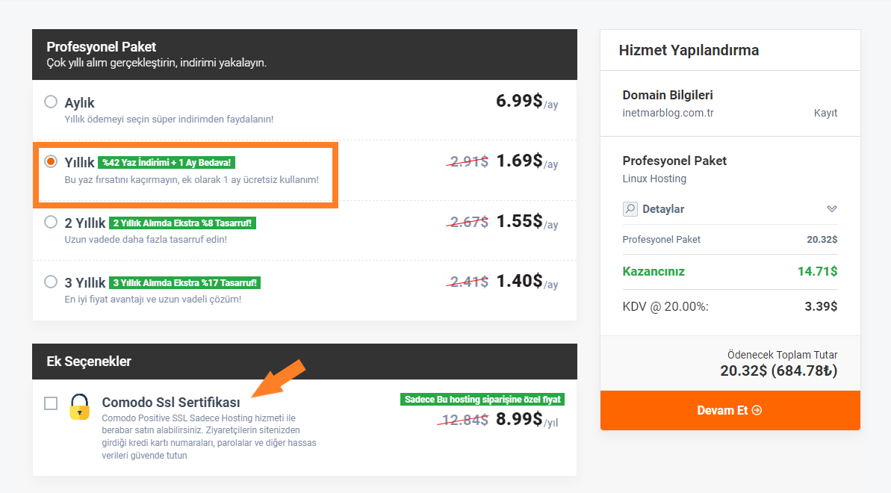
Task: Choose the 3 Yıllık plan radio
Action: pyautogui.click(x=51, y=282)
